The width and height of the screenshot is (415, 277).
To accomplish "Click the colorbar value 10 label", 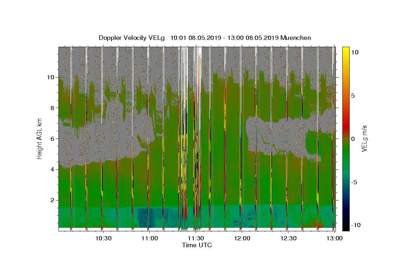I will click(355, 52).
